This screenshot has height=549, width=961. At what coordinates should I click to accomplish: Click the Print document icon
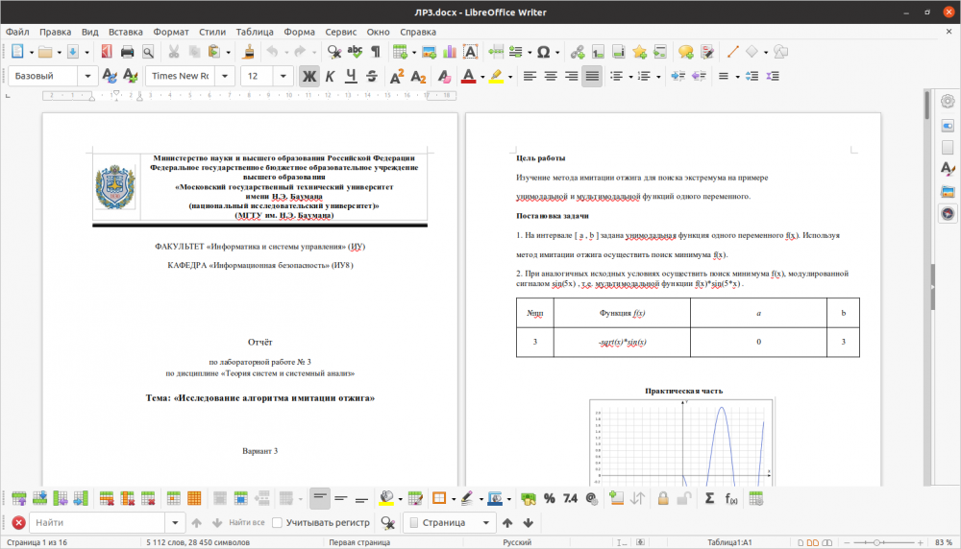pyautogui.click(x=127, y=52)
